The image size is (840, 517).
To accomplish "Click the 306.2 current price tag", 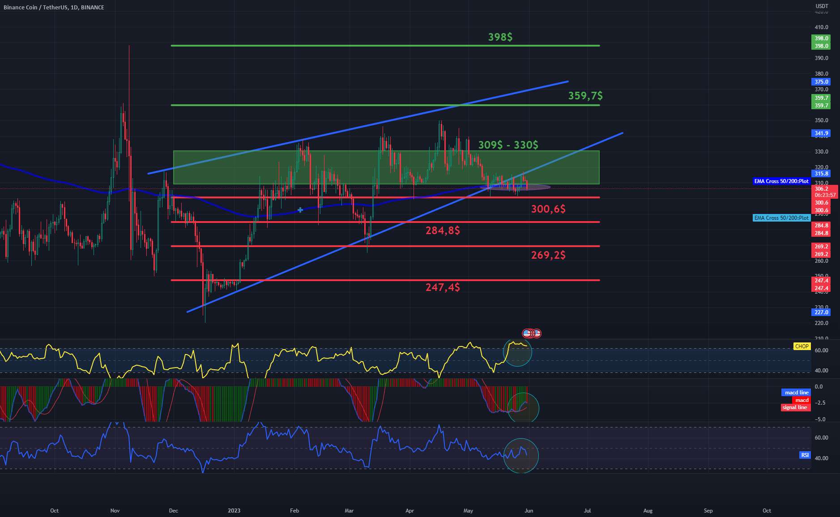I will pos(821,189).
